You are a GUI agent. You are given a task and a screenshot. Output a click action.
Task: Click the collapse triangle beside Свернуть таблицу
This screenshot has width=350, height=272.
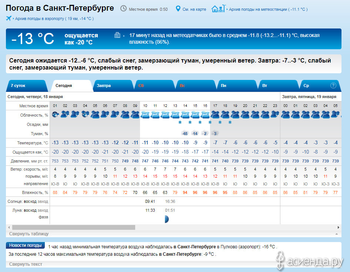336,234
